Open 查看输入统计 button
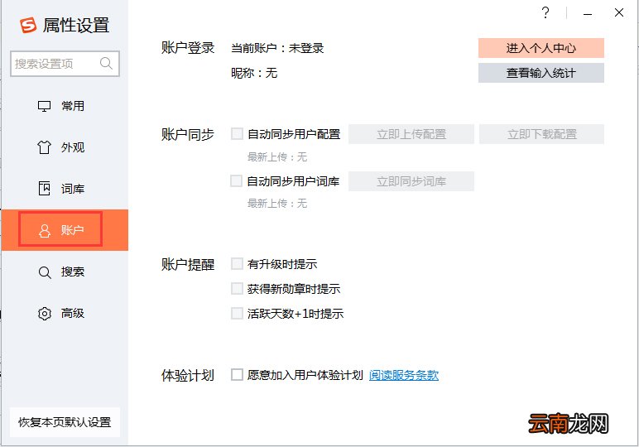The height and width of the screenshot is (447, 639). tap(541, 73)
